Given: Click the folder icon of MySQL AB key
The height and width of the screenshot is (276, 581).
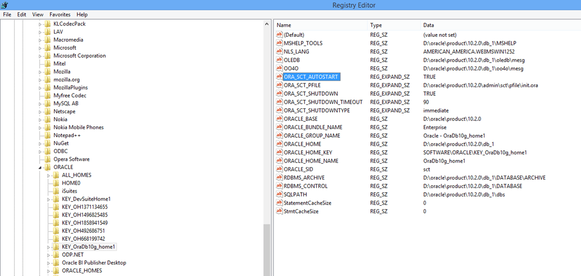Looking at the screenshot, I should (x=48, y=104).
